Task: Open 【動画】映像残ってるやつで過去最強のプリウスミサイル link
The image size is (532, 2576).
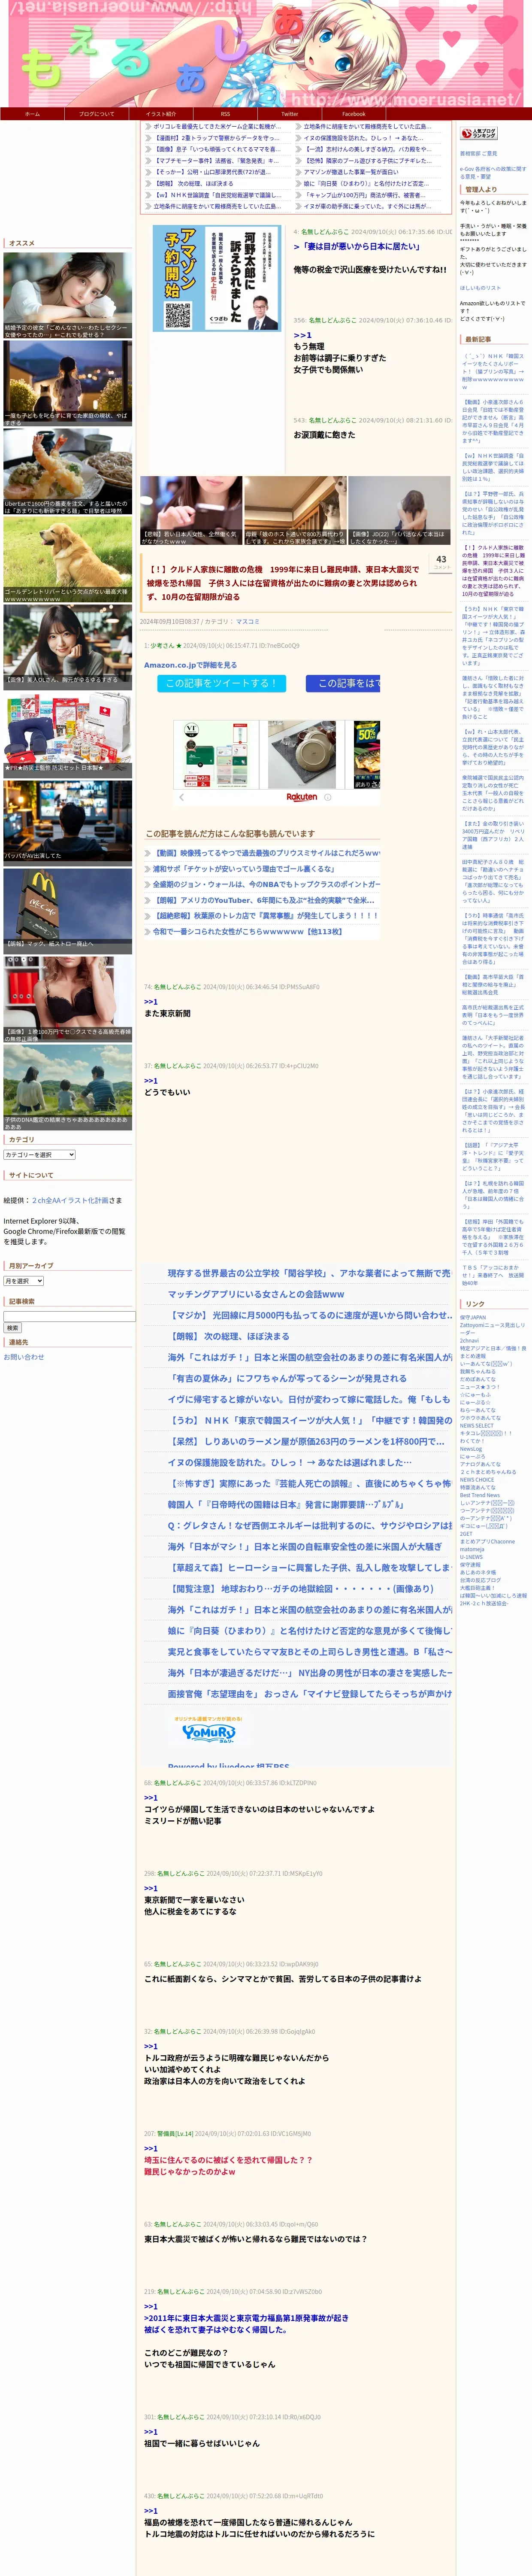Action: (x=265, y=853)
